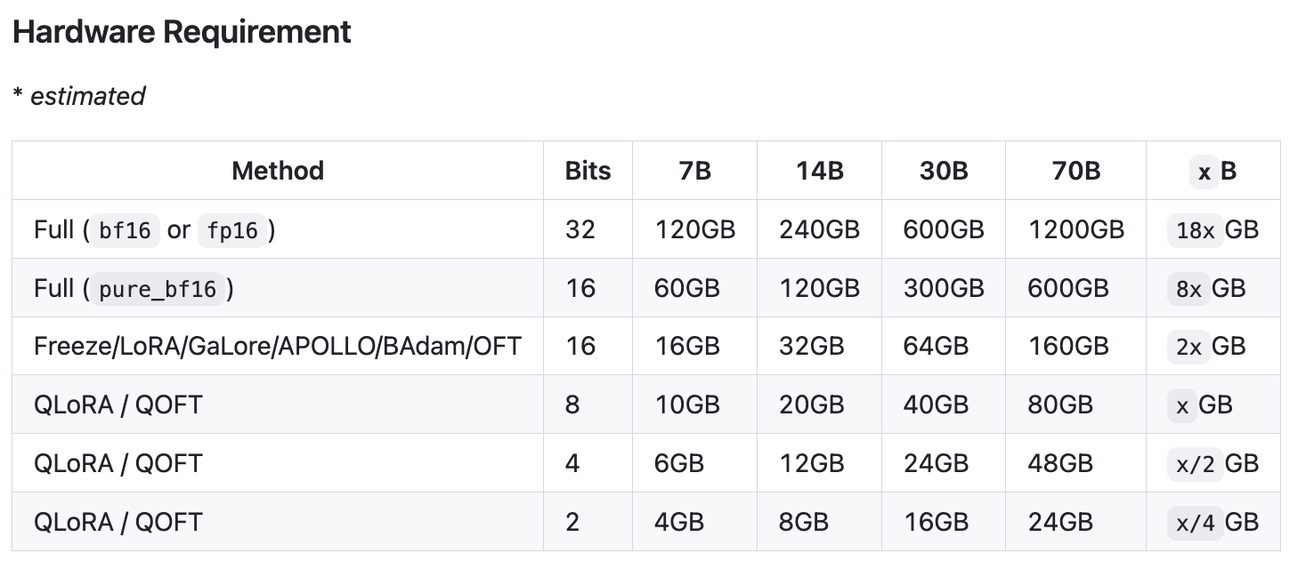Click the Bits column header
Viewport: 1314px width, 569px height.
588,171
